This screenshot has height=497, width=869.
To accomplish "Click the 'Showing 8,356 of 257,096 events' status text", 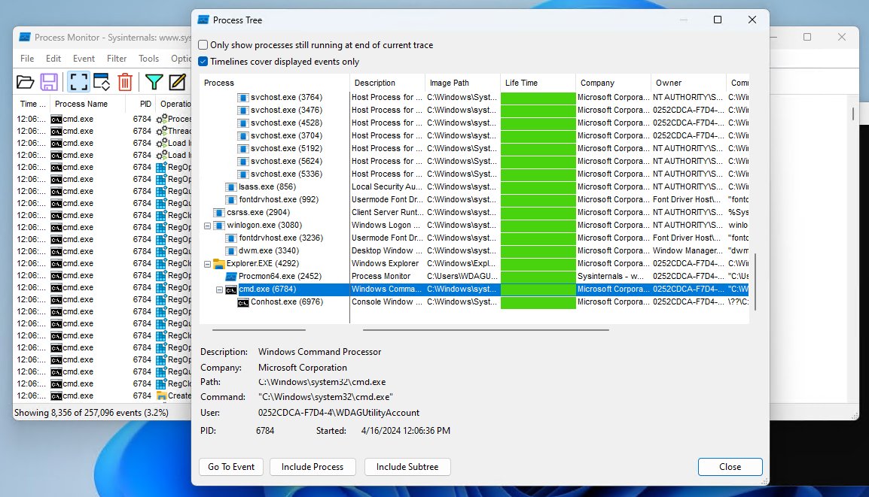I will 91,413.
